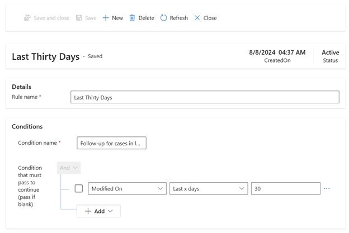Tick the Modified On condition checkbox

tap(79, 189)
